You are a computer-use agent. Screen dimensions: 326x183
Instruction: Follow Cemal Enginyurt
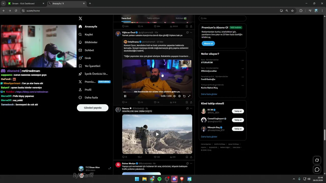click(x=238, y=120)
